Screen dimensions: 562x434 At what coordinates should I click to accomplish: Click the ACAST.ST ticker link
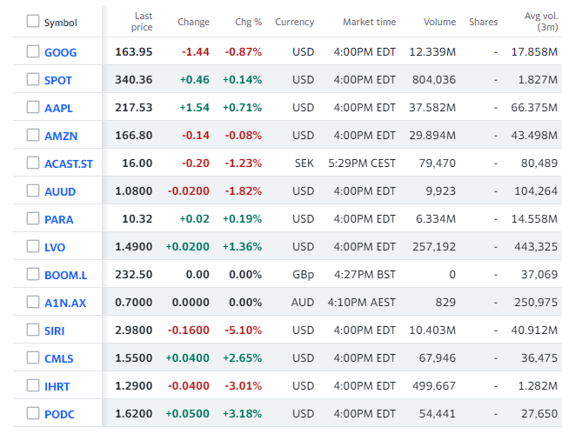coord(67,164)
